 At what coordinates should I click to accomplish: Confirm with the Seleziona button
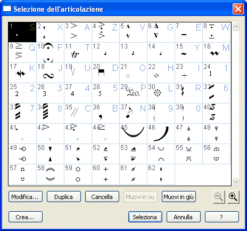point(145,217)
